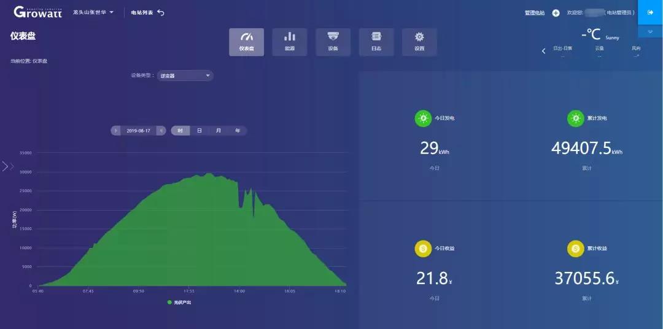The image size is (663, 329).
Task: Go to previous date in date picker
Action: [116, 131]
